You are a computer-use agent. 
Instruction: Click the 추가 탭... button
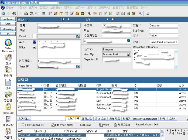coord(24,119)
